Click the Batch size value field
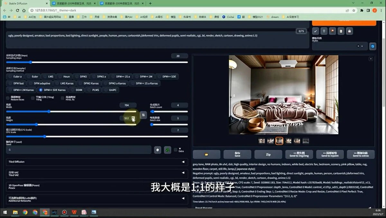 (x=179, y=118)
